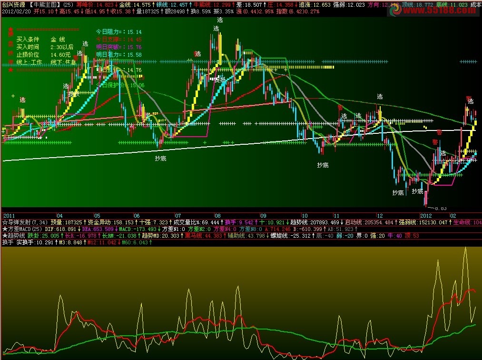Click the 2011 label on time axis
Viewport: 482px width, 360px height.
point(9,216)
